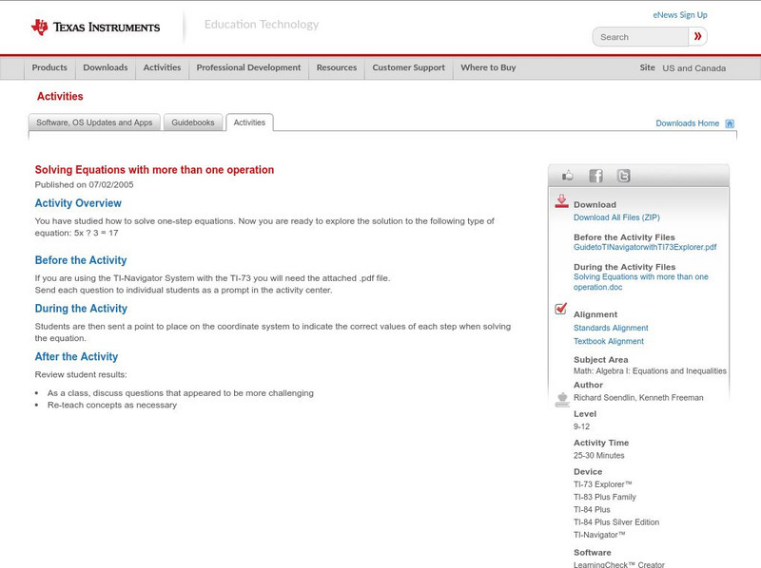Open the eNews Sign Up link

(680, 15)
